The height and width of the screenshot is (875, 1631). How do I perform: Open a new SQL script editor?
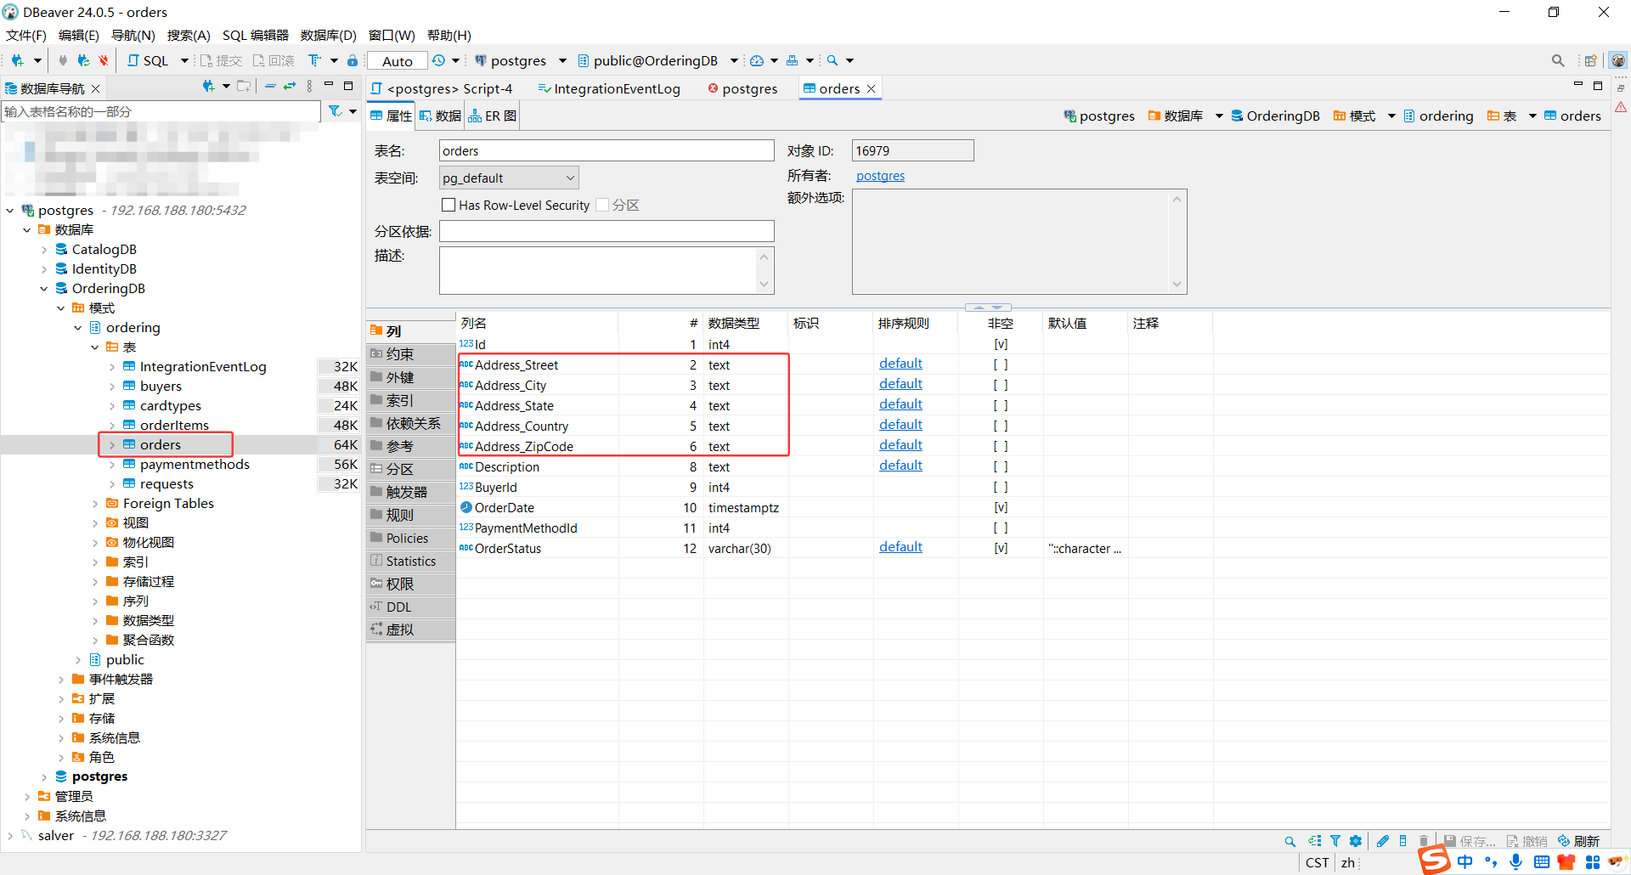coord(148,60)
